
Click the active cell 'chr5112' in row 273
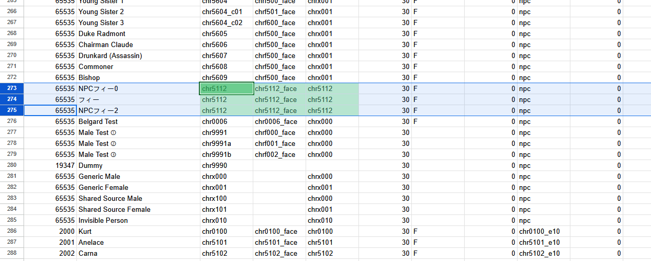coord(227,88)
